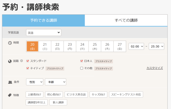The width and height of the screenshot is (171, 109).
Task: Click the people icon beside 条件
Action: click(10, 82)
